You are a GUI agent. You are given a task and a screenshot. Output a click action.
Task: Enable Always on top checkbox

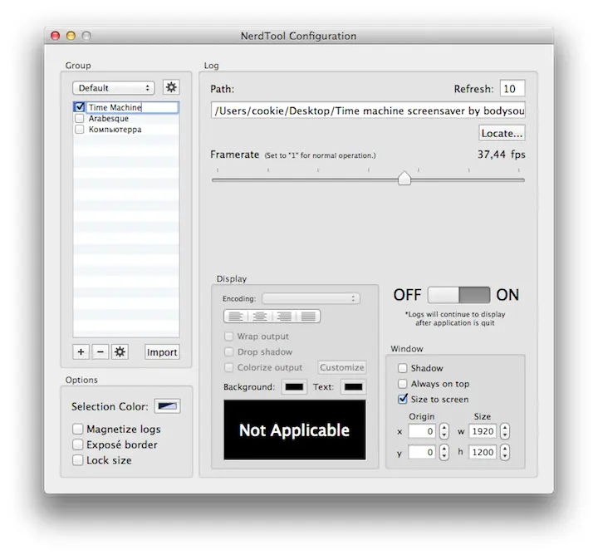pos(402,383)
